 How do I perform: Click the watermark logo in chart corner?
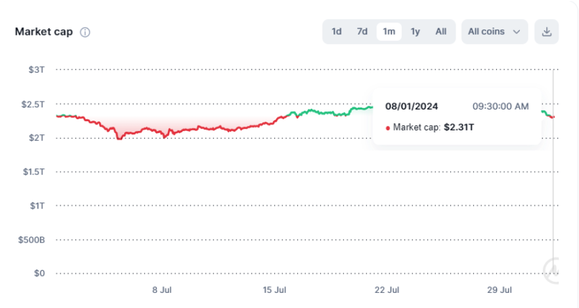(553, 267)
